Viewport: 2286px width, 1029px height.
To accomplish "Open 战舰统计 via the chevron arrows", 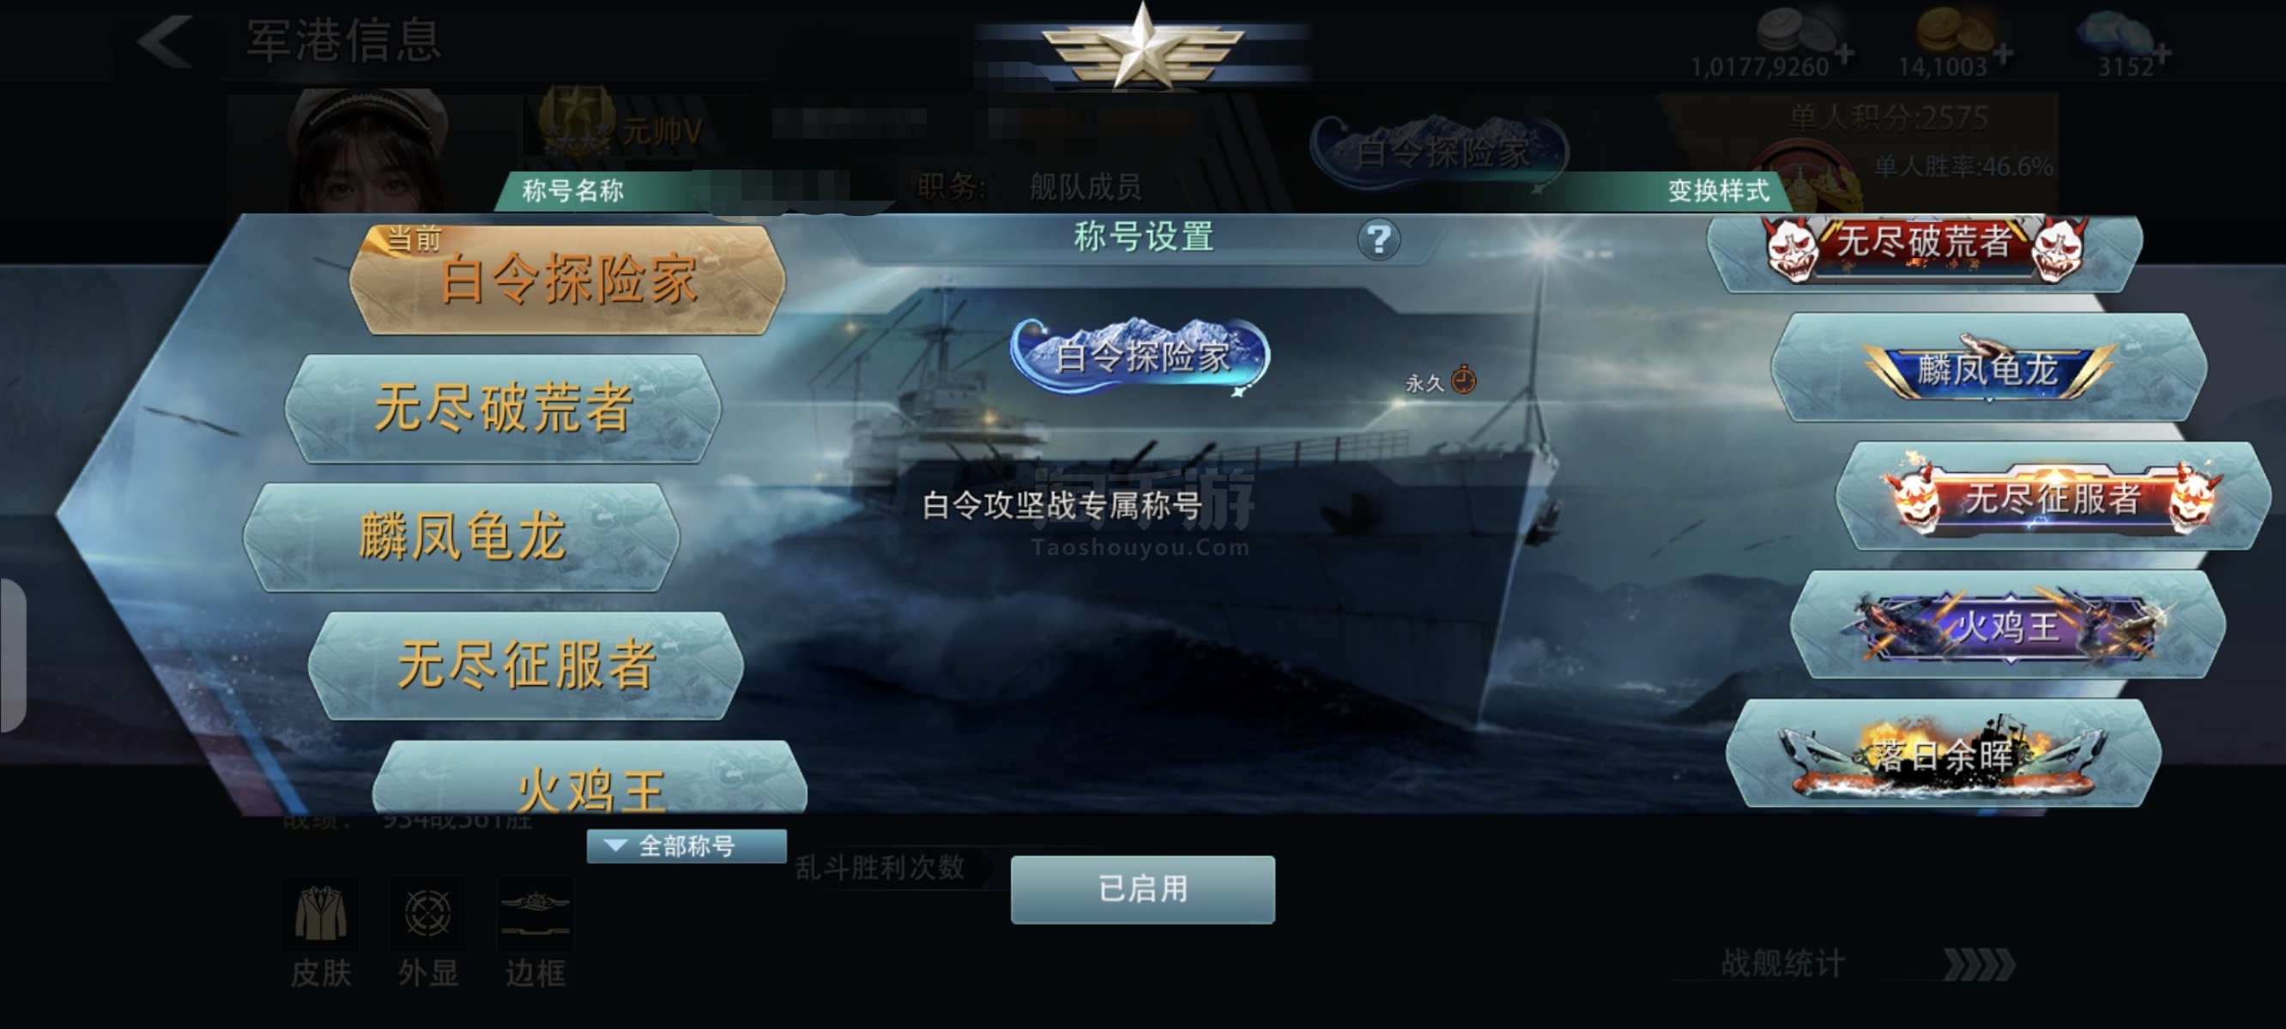I will pos(1979,964).
